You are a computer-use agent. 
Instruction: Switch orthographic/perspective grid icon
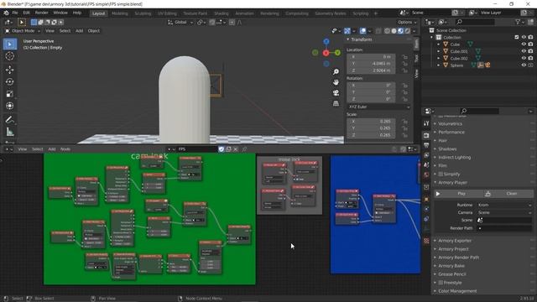click(336, 103)
